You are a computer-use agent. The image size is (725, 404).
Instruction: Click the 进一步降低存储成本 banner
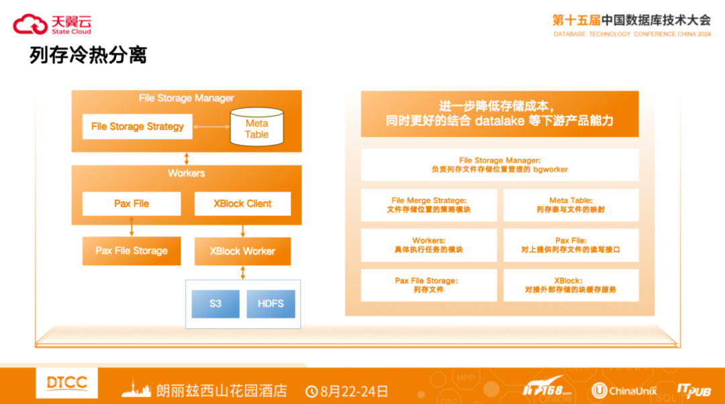click(x=500, y=113)
